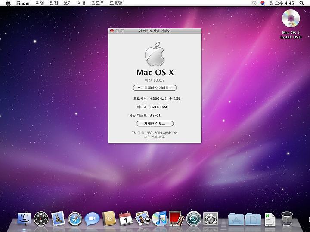
Task: Click the Time Machine menu bar icon
Action: pos(254,3)
